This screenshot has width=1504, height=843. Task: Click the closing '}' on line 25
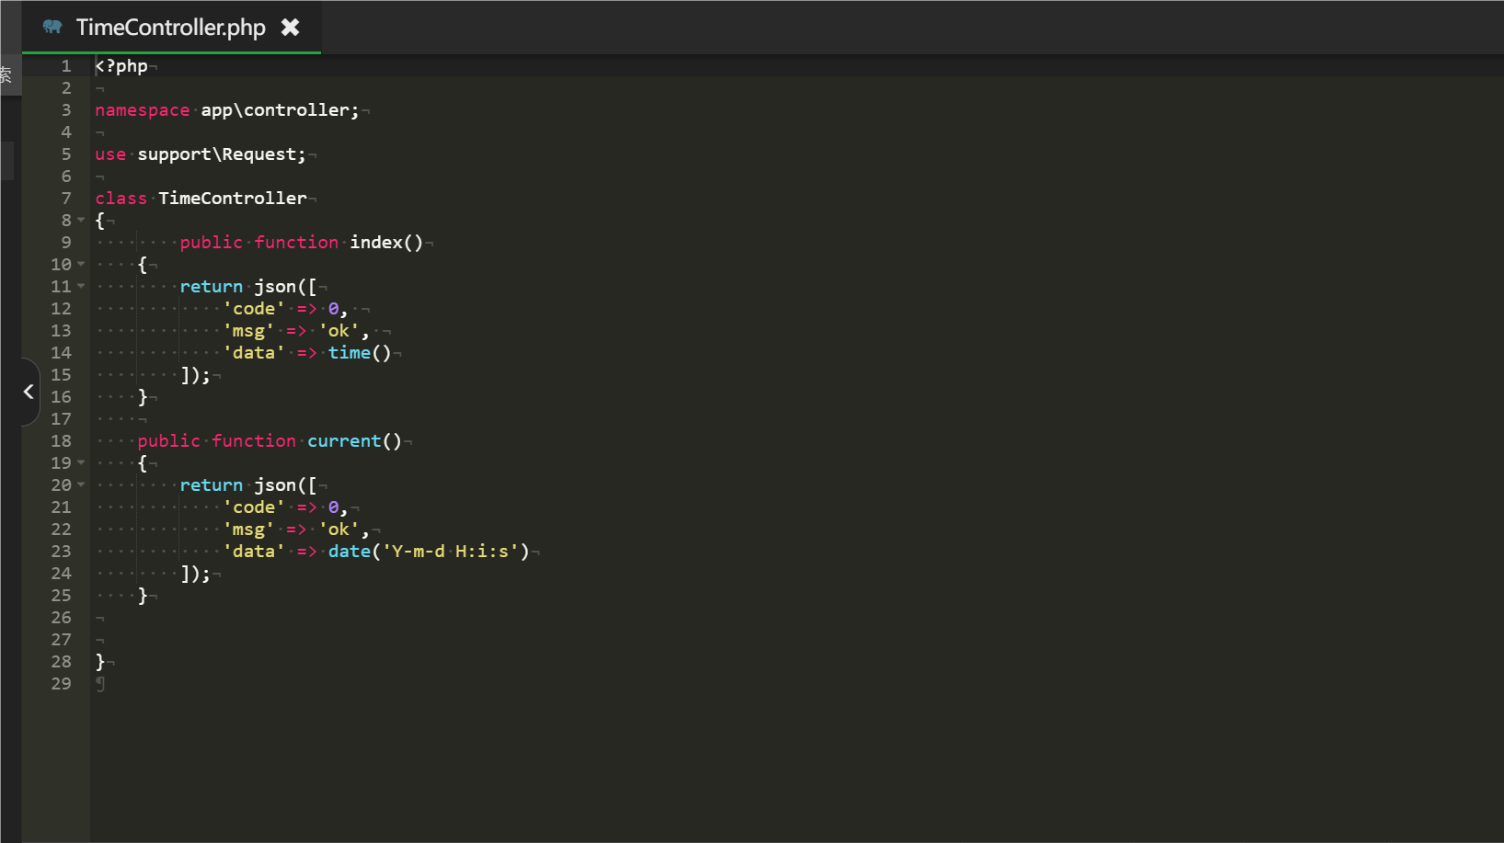[x=143, y=596]
